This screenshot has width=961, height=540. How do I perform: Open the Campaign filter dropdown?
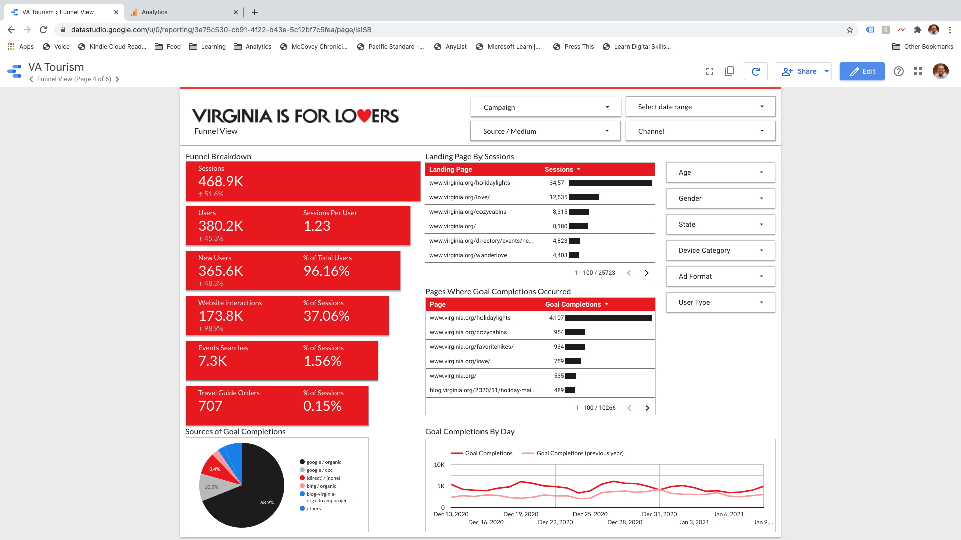[545, 107]
